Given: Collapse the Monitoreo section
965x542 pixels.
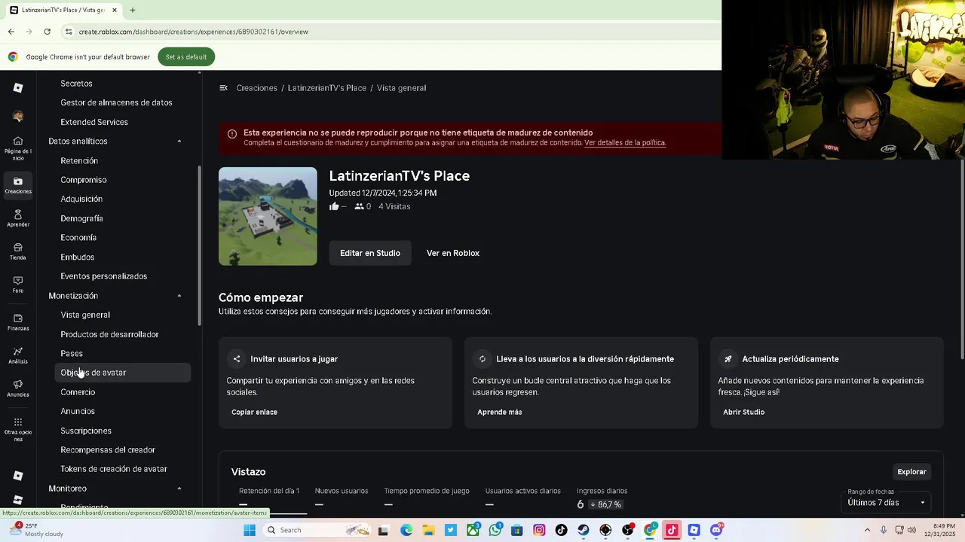Looking at the screenshot, I should pyautogui.click(x=179, y=489).
